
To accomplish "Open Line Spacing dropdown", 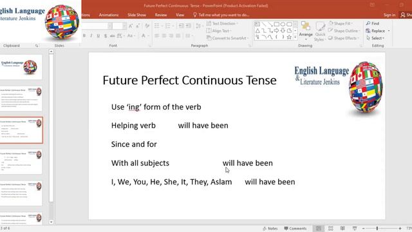I will pyautogui.click(x=199, y=26).
